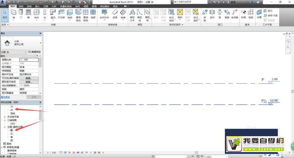Image resolution: width=294 pixels, height=158 pixels.
Task: Select the 幕墙系统 curtain system tool
Action: [x=78, y=15]
